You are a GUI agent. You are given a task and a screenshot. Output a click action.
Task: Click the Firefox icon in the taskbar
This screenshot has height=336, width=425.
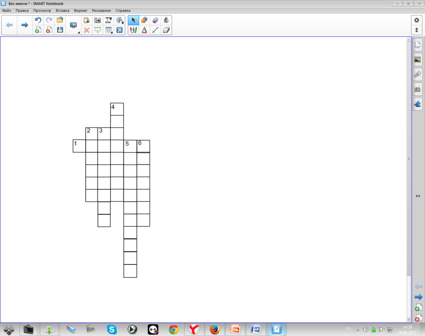pyautogui.click(x=215, y=329)
